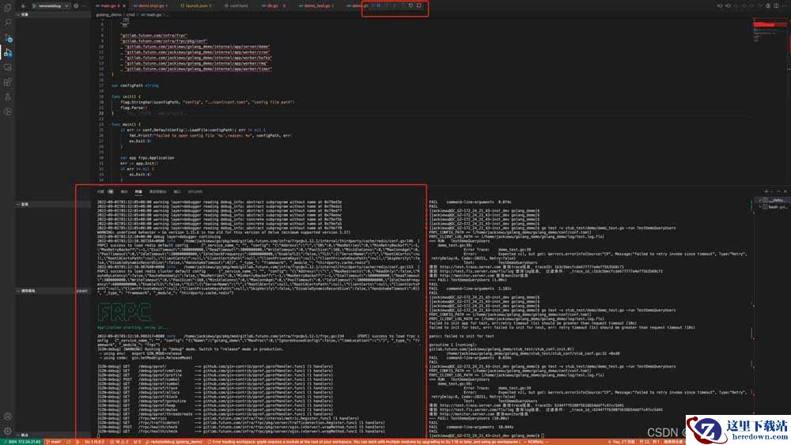Expand the Breakpoints section at sidebar bottom
791x445 pixels.
pyautogui.click(x=53, y=435)
